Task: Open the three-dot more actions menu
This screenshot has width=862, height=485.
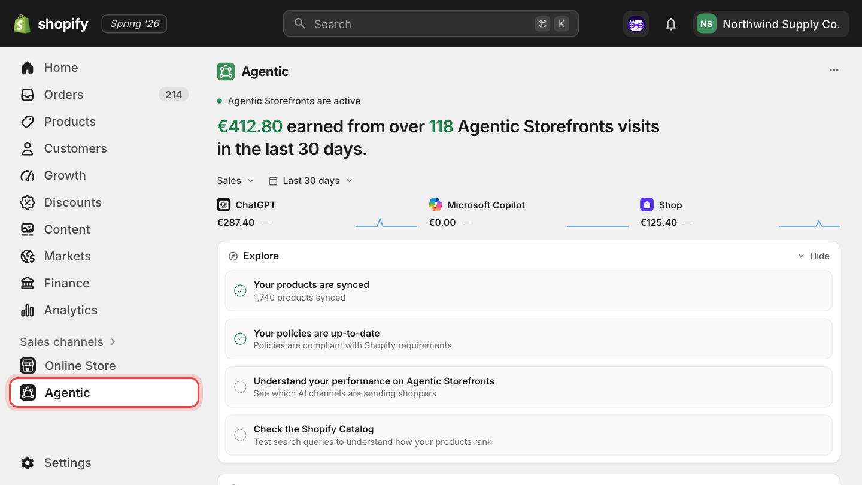Action: pos(834,70)
